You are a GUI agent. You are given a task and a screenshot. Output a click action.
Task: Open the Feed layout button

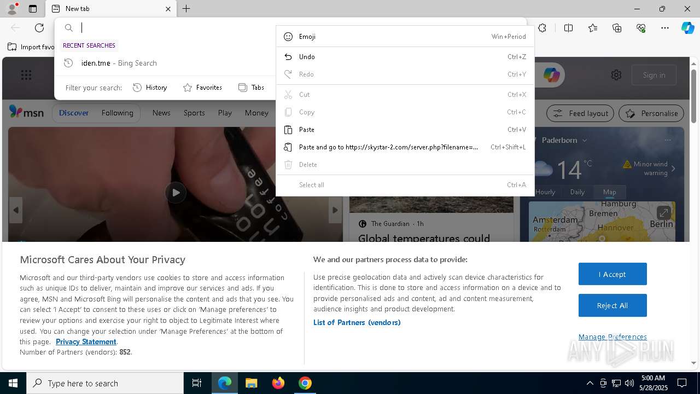pos(581,113)
